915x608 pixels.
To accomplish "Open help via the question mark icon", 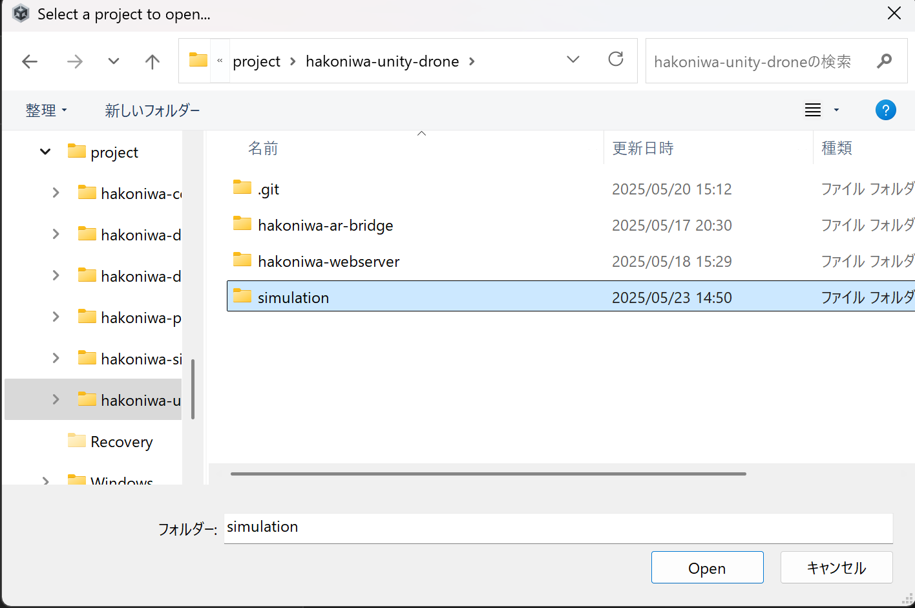I will click(x=885, y=110).
